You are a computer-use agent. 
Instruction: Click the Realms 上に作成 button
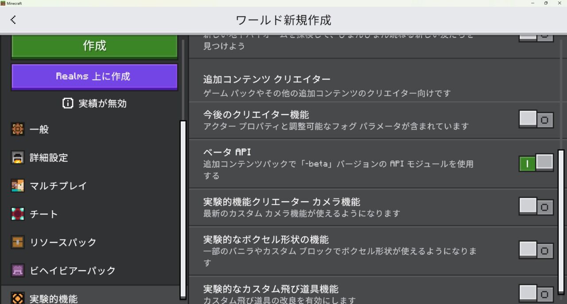coord(94,76)
